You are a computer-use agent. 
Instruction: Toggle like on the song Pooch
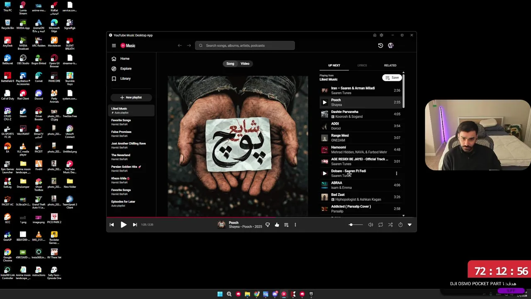coord(277,225)
